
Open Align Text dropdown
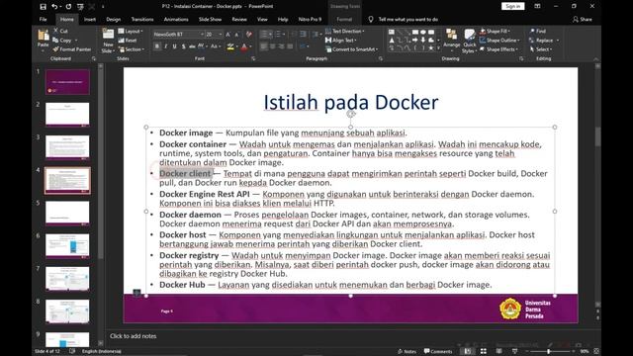pos(341,40)
